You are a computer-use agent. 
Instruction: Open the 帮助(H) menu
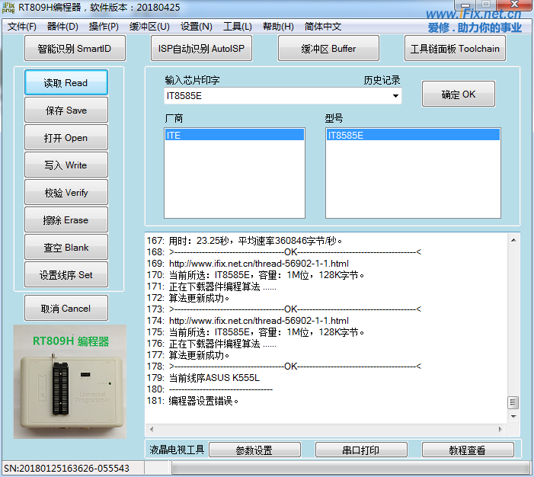278,27
